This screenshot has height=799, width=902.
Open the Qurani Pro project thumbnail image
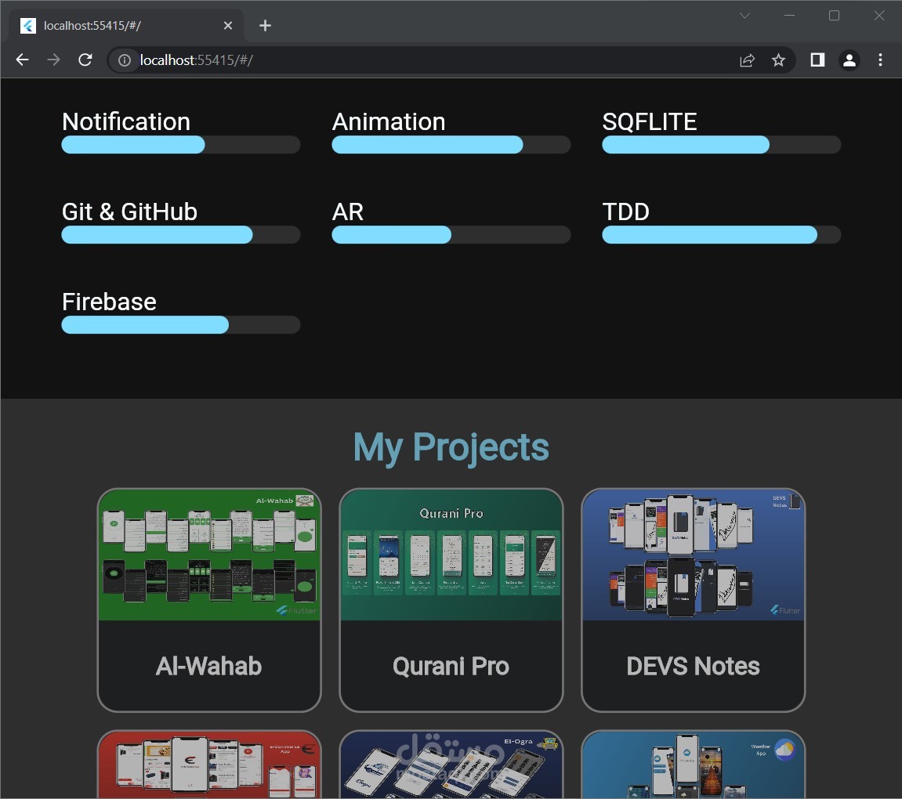pos(451,555)
